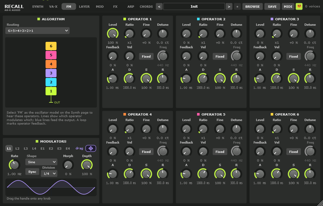Click the LFO Rate knob
Screen dimensions: 323x206
(x=15, y=164)
